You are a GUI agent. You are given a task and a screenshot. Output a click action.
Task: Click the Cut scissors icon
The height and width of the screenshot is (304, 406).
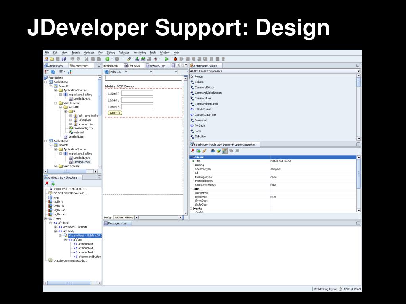(x=86, y=59)
